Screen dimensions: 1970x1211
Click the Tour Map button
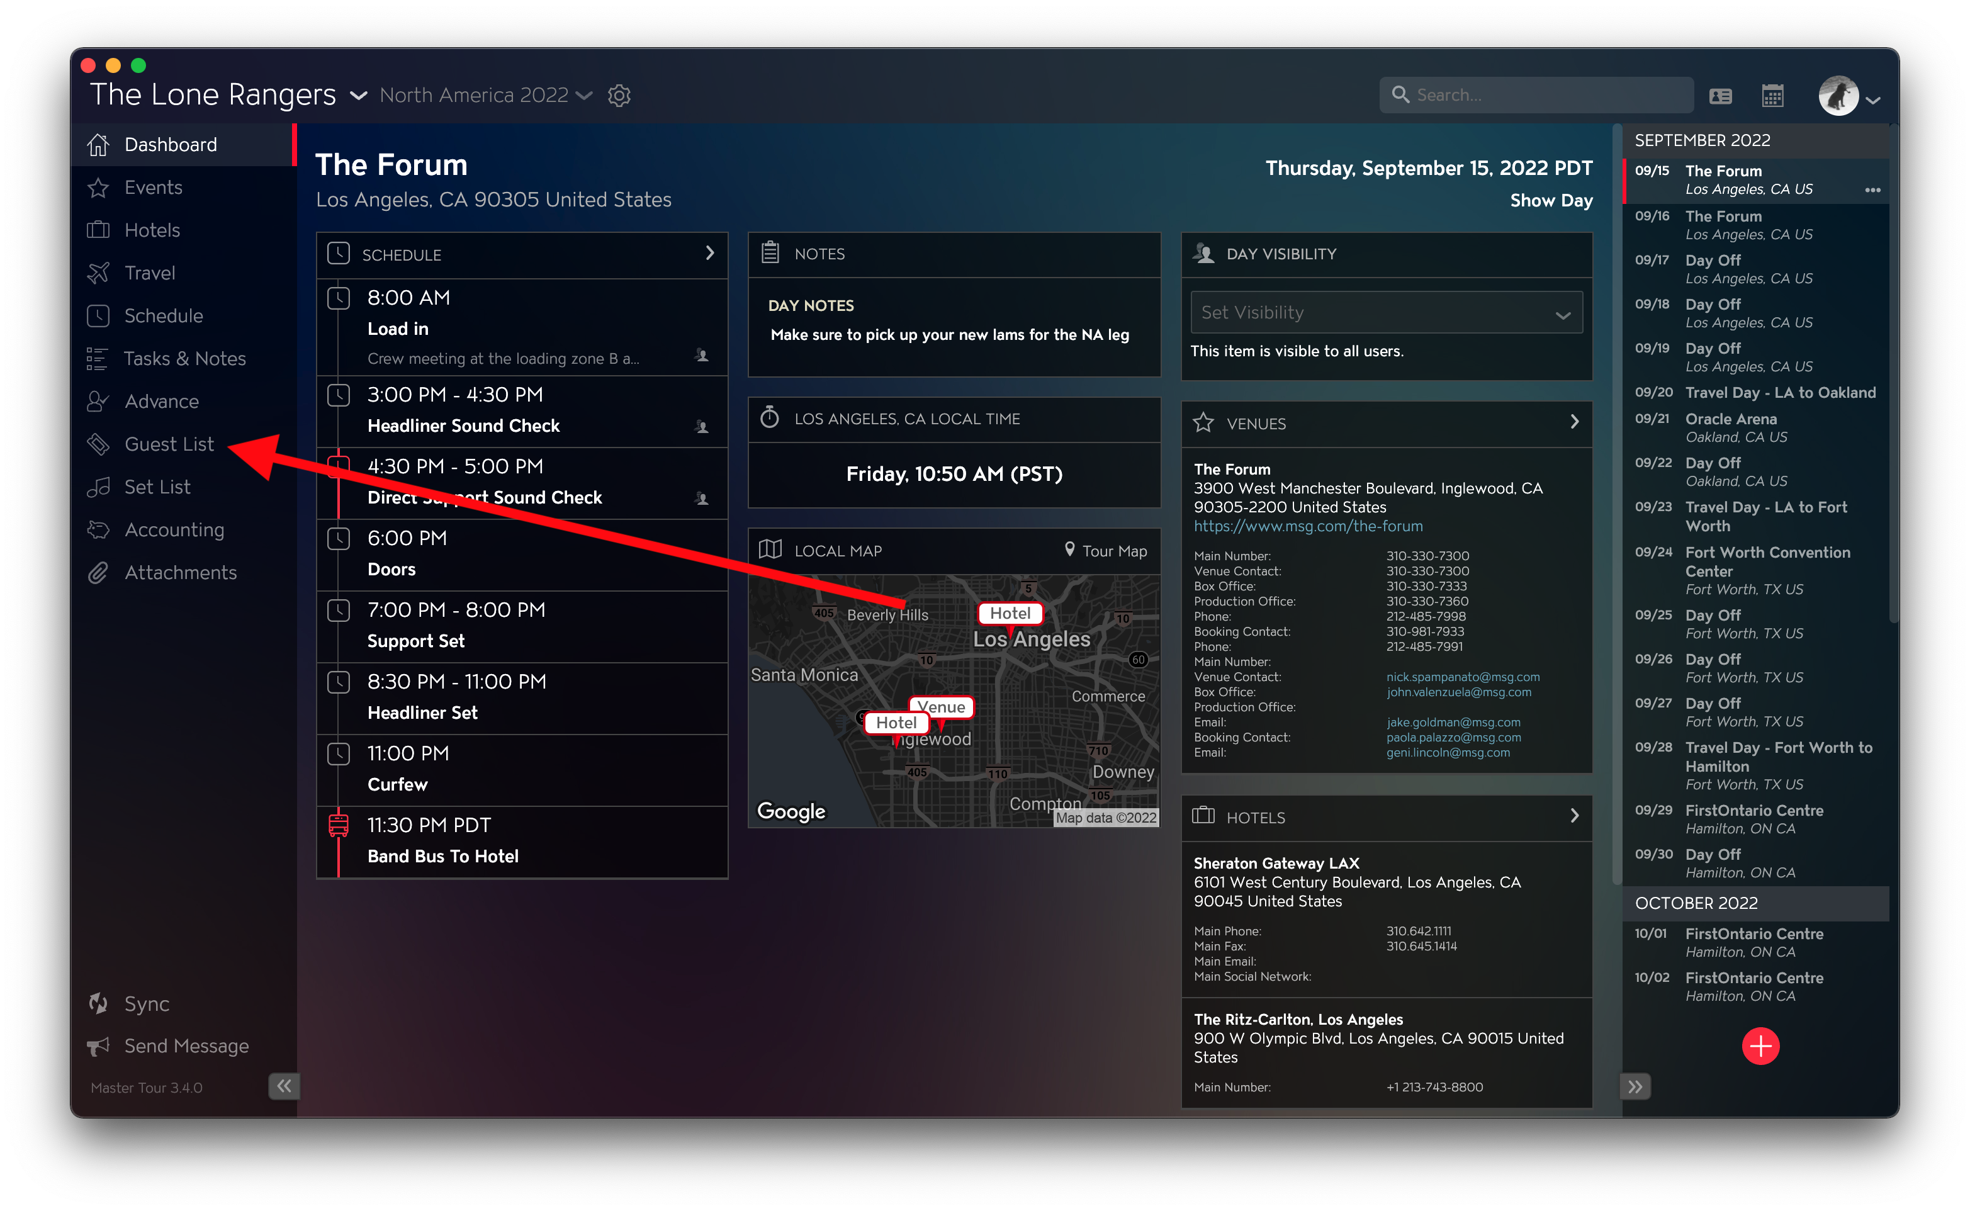pos(1105,550)
